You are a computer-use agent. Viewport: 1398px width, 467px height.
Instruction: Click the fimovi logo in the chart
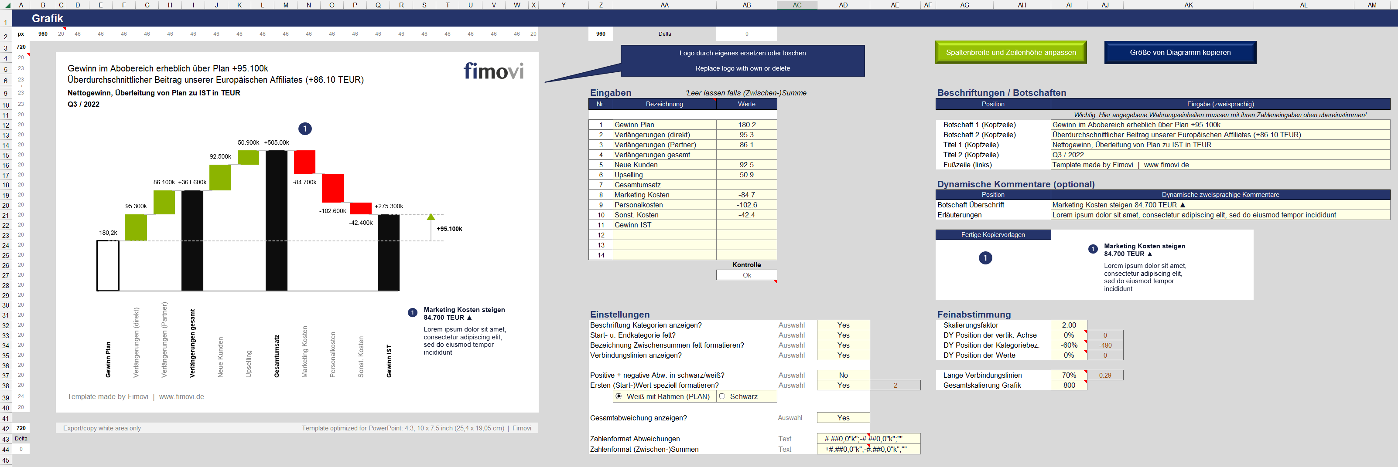point(493,71)
